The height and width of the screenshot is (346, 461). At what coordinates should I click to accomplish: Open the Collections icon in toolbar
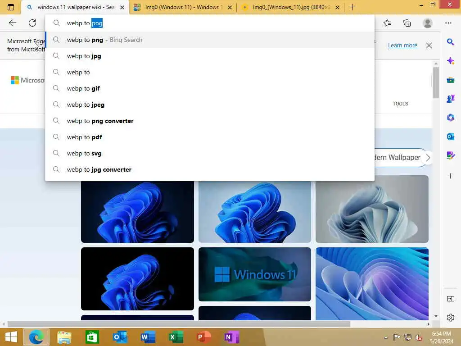pyautogui.click(x=407, y=23)
